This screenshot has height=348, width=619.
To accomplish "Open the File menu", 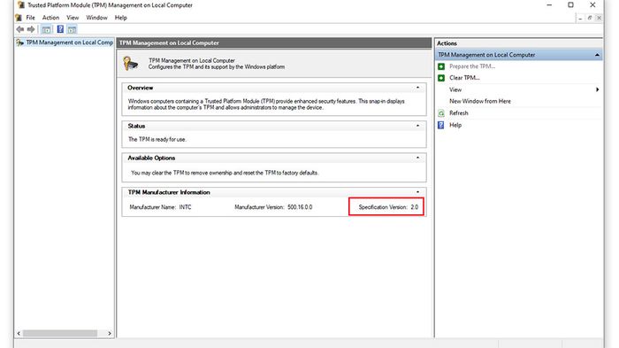I will coord(30,18).
